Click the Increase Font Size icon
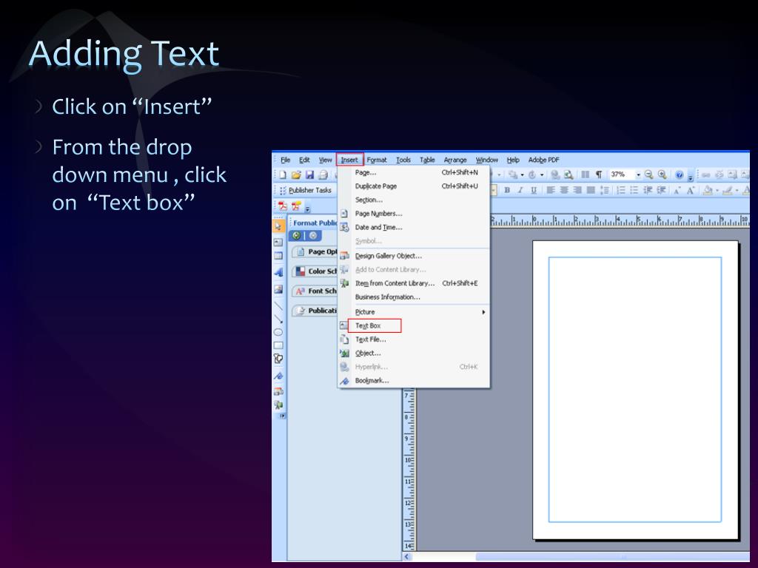This screenshot has height=568, width=758. point(691,190)
